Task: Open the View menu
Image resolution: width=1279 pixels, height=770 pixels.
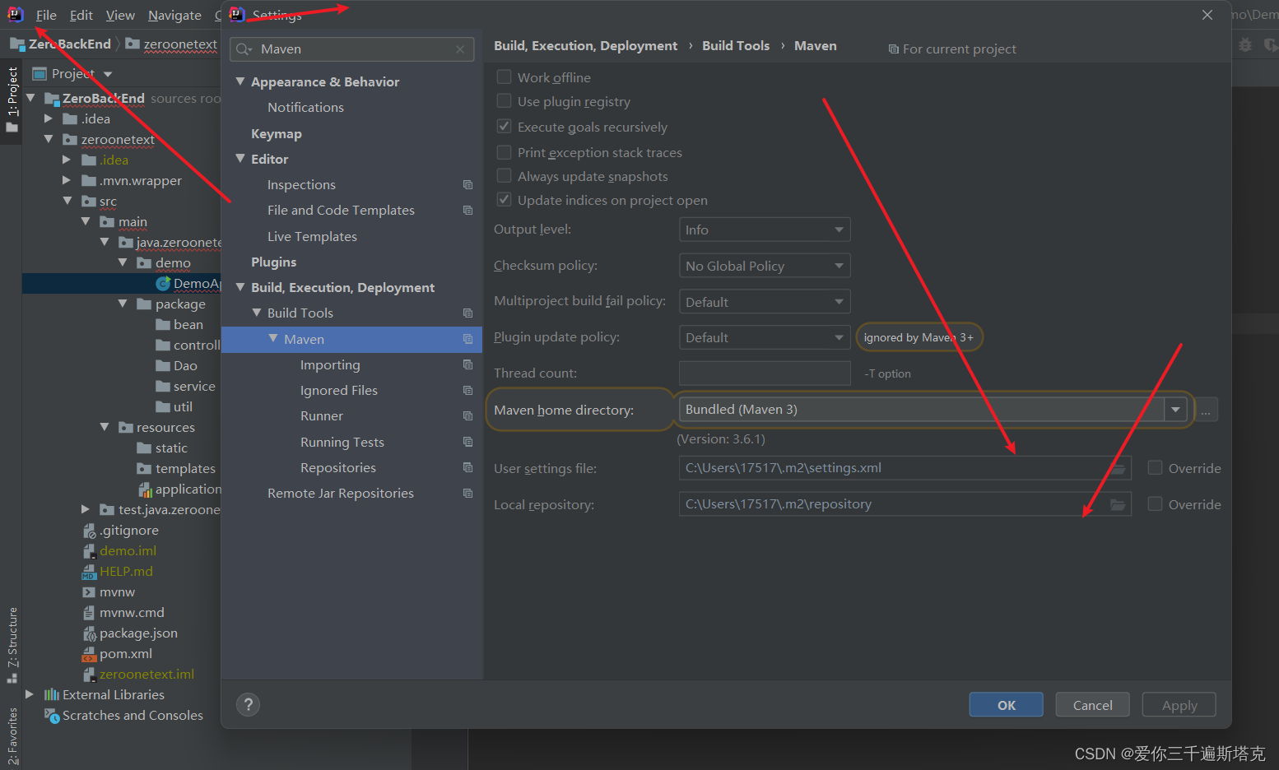Action: 120,16
